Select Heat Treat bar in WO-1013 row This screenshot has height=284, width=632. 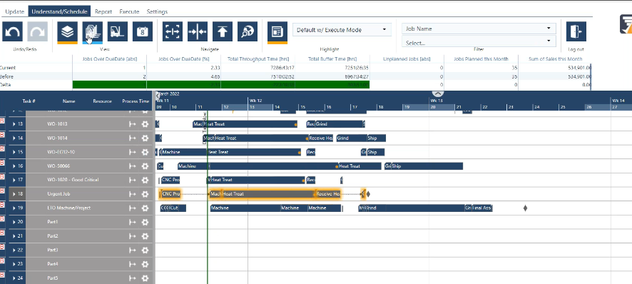point(250,124)
